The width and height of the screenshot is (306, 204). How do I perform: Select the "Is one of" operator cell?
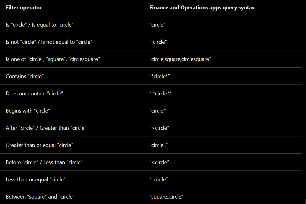[x=53, y=59]
